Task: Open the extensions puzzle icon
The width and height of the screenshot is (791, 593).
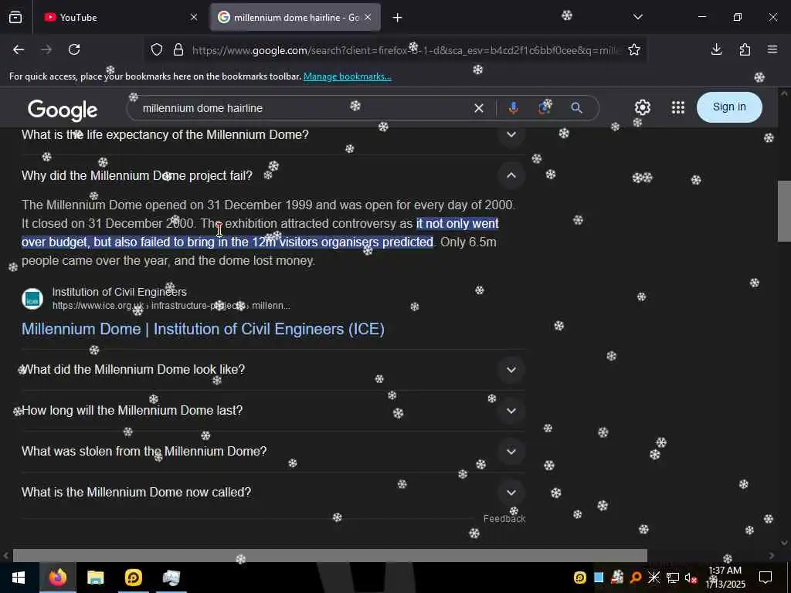Action: pyautogui.click(x=745, y=49)
